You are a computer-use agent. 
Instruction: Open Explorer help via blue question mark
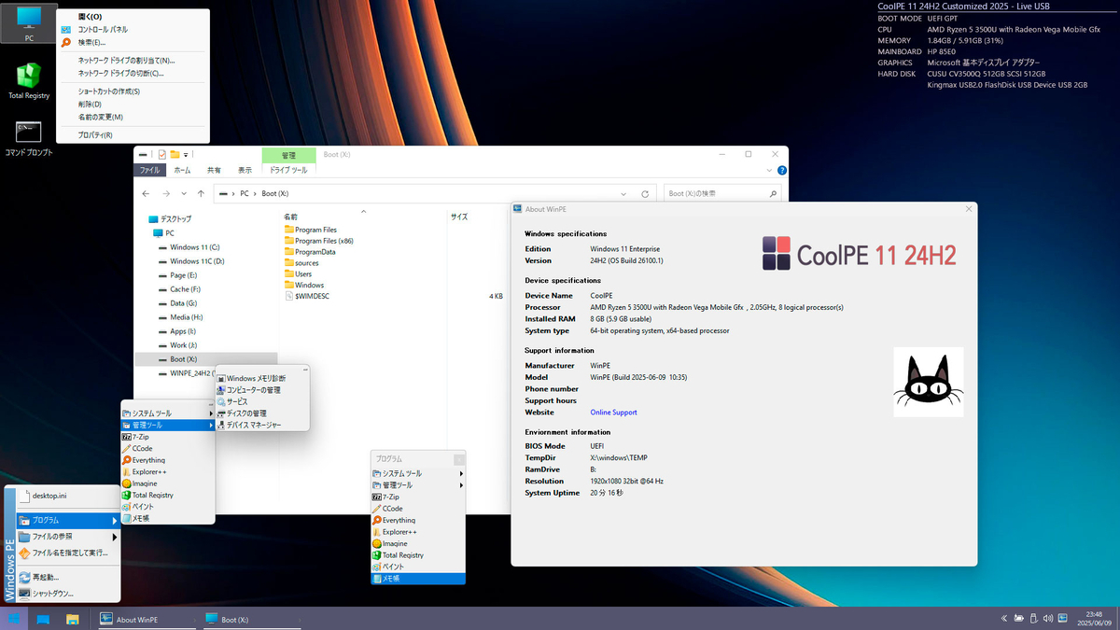click(x=781, y=171)
